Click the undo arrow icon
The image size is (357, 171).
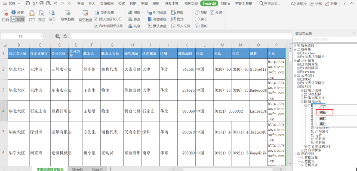click(x=55, y=3)
